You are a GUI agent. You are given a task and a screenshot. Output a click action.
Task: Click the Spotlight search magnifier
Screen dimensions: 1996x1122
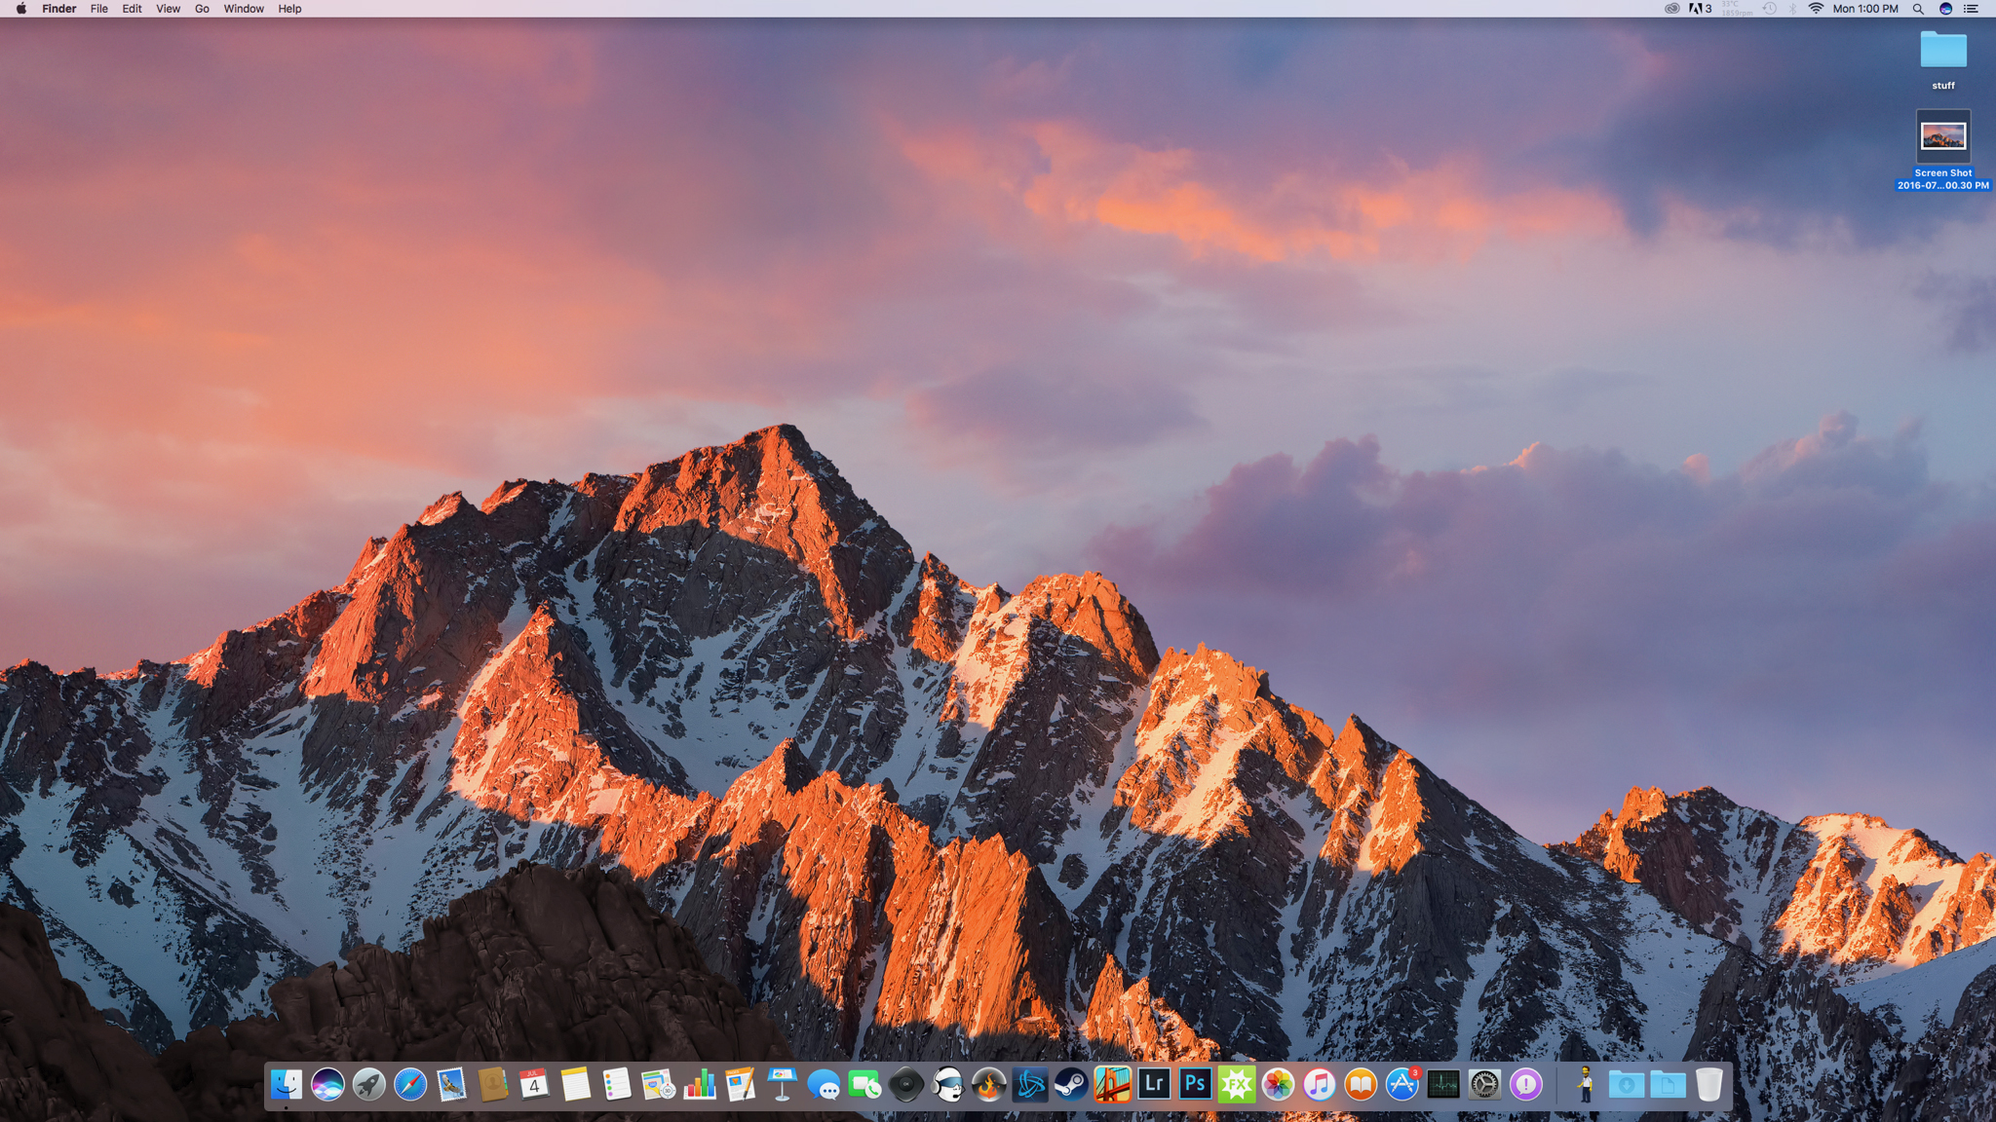click(x=1918, y=9)
